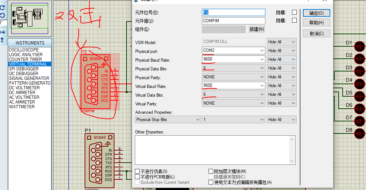Click the rotate anticlockwise icon
The image size is (366, 190).
2,15
